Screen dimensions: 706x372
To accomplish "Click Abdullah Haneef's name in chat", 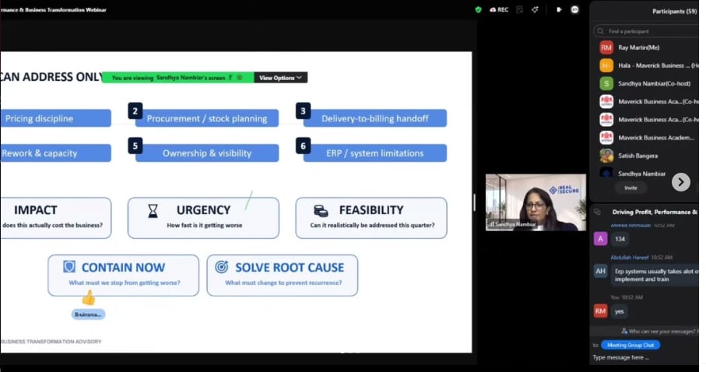I will click(630, 257).
